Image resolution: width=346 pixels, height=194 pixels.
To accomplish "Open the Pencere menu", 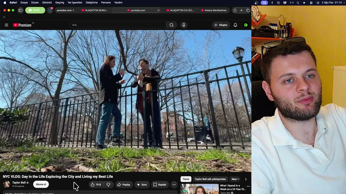I will 106,2.
